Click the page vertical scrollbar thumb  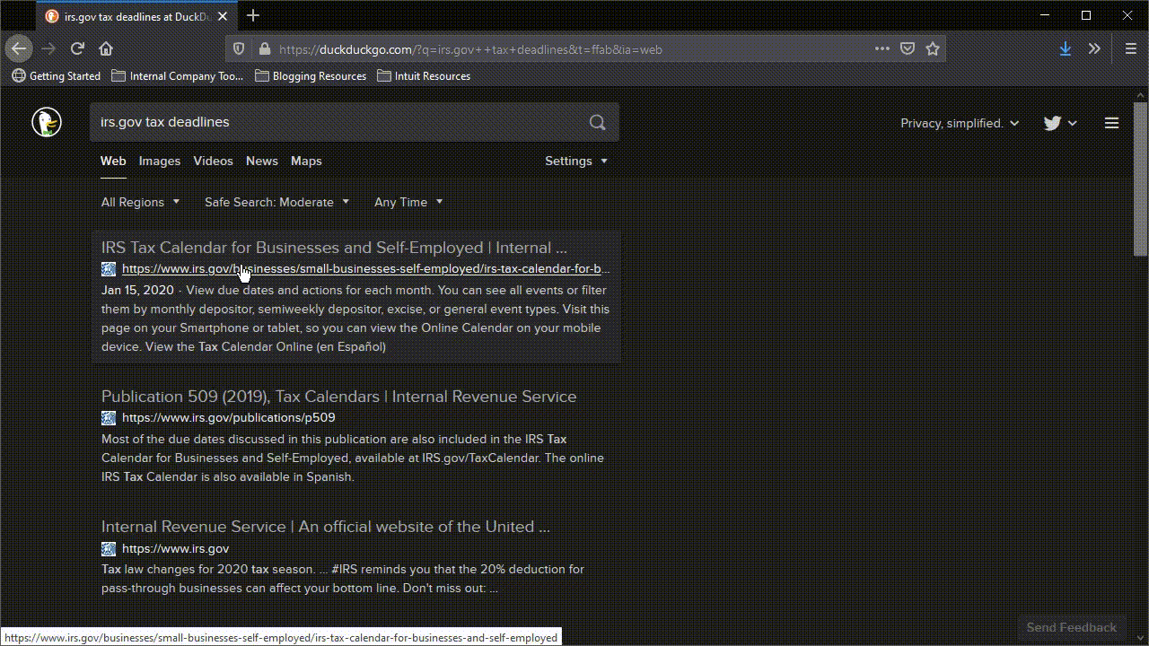(1140, 179)
